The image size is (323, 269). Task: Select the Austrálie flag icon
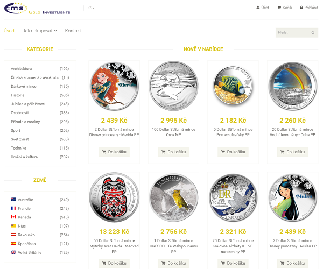click(13, 199)
